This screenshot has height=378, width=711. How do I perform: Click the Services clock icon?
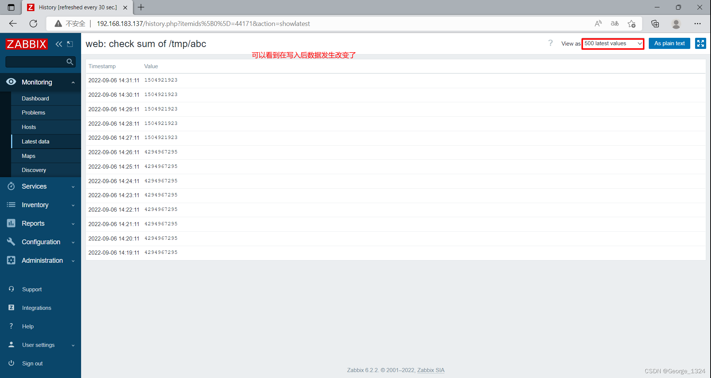pyautogui.click(x=11, y=186)
